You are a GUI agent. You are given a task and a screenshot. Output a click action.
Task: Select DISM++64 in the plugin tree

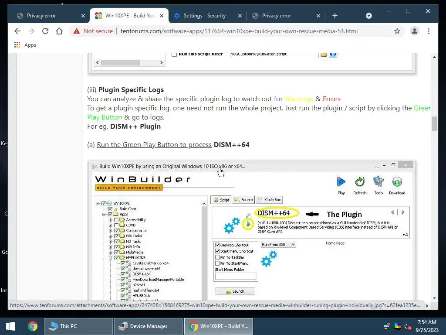(142, 274)
